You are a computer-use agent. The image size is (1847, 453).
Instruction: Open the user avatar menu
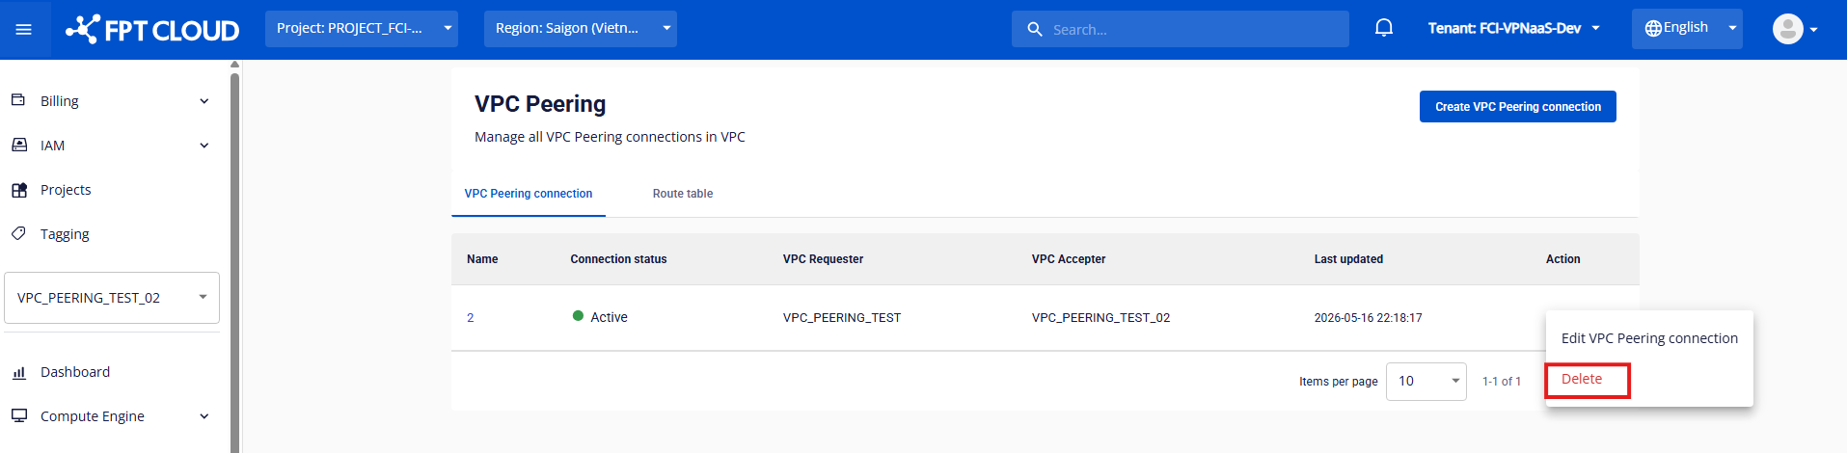[1795, 29]
